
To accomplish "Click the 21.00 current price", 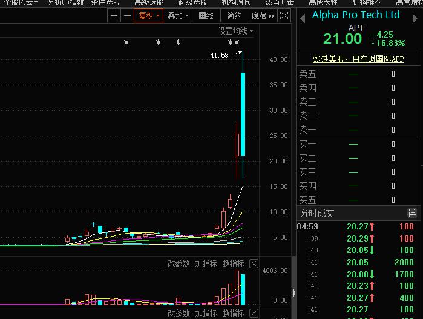I will point(343,39).
